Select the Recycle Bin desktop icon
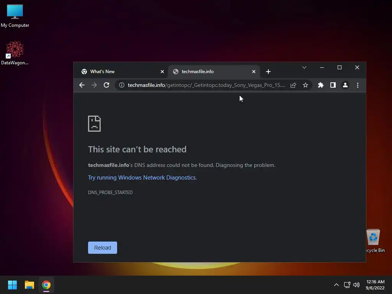392x294 pixels. click(374, 241)
